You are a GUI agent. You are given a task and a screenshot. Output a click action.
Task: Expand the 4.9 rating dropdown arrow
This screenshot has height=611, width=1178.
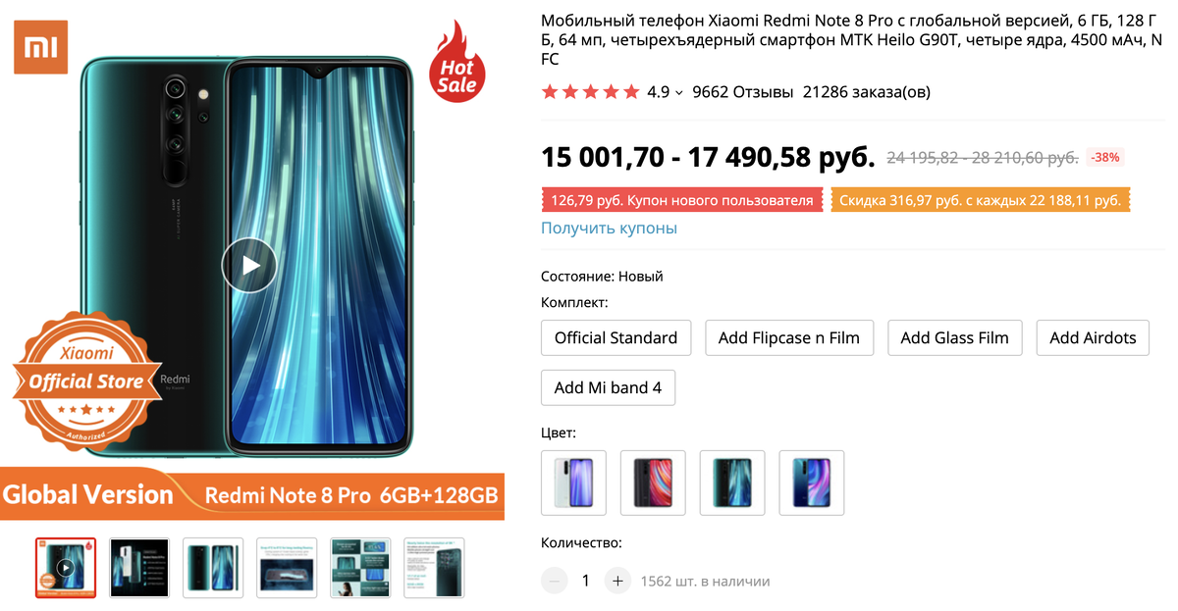679,93
